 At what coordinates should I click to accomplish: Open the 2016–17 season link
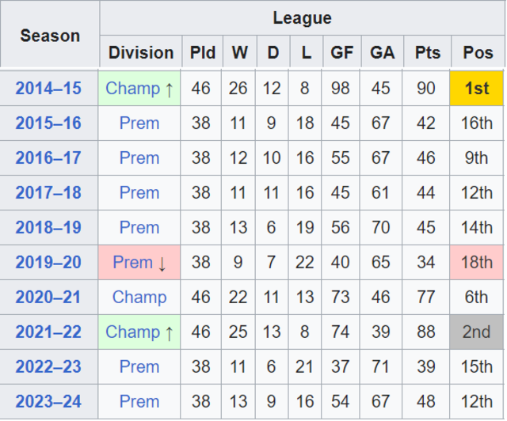click(48, 158)
